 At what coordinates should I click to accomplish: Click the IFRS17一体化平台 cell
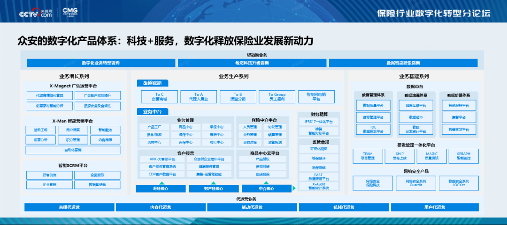(318, 122)
